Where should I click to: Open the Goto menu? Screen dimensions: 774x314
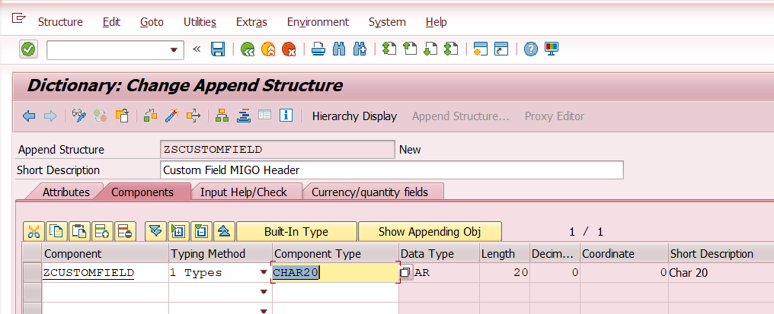click(152, 22)
